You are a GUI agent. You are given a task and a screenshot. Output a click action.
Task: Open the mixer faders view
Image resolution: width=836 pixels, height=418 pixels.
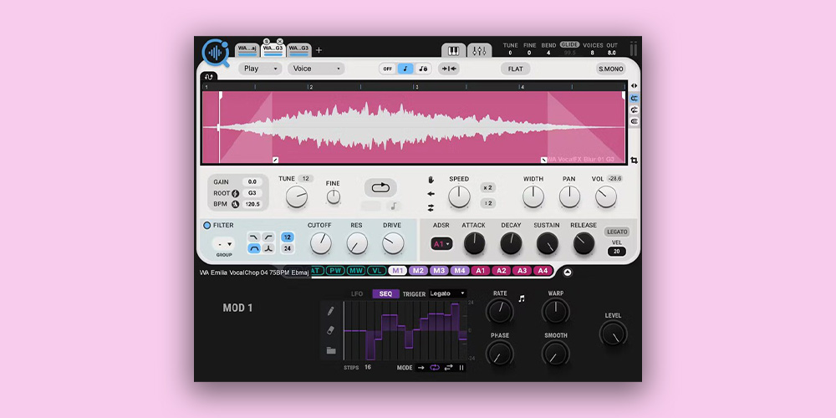479,51
